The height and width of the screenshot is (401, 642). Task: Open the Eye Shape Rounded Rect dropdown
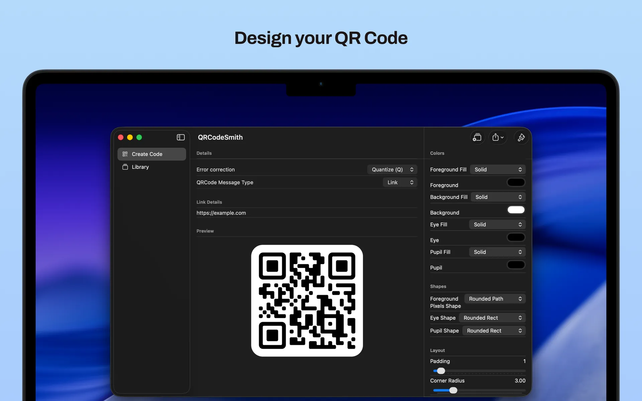click(x=492, y=318)
